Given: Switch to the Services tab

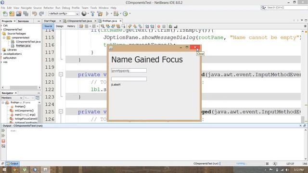Looking at the screenshot, I should 23,21.
